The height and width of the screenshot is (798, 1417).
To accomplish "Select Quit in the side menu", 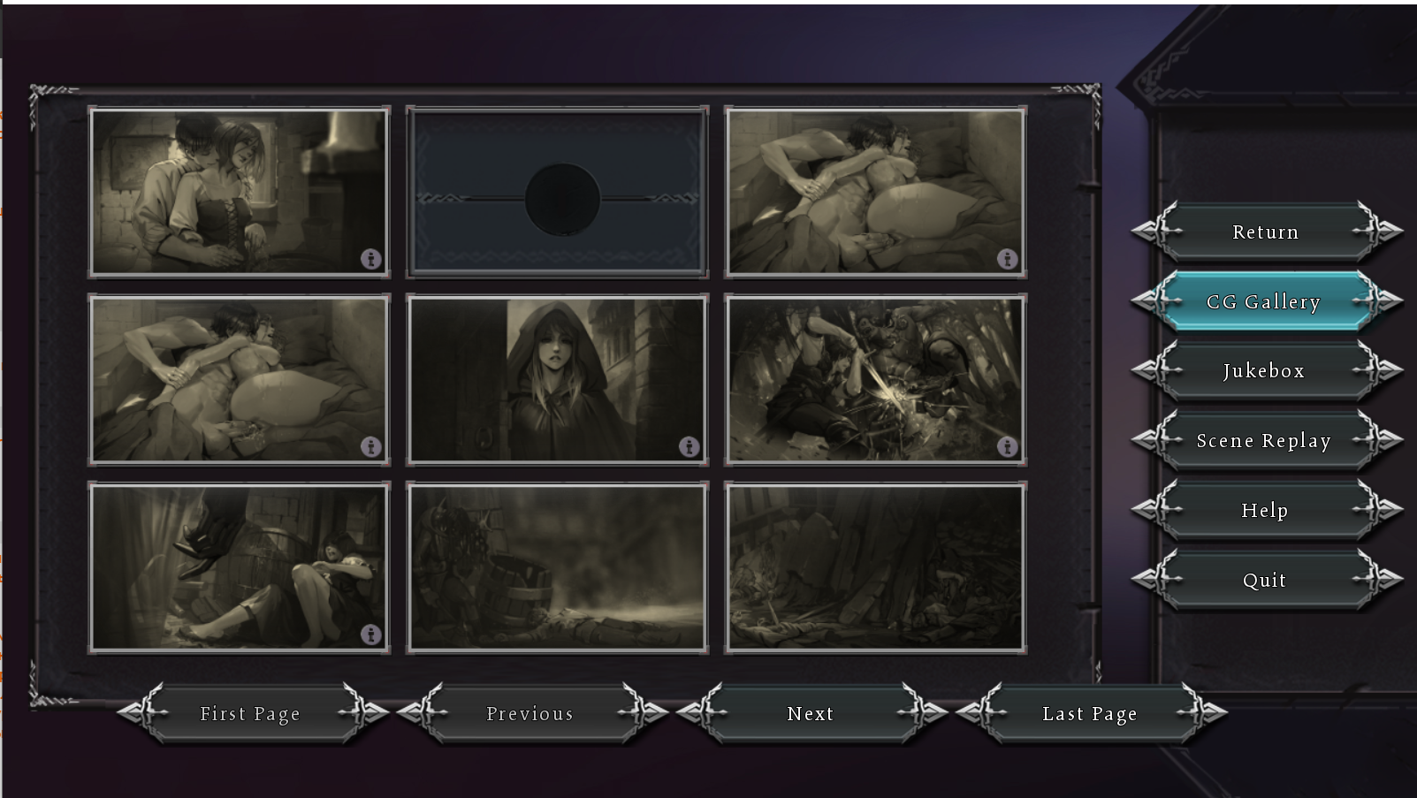I will click(1266, 580).
